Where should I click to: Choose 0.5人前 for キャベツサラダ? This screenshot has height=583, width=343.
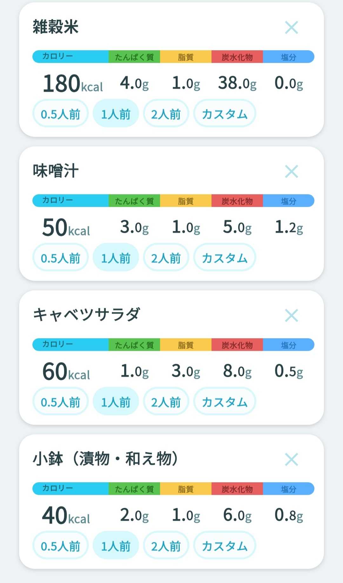tap(60, 401)
